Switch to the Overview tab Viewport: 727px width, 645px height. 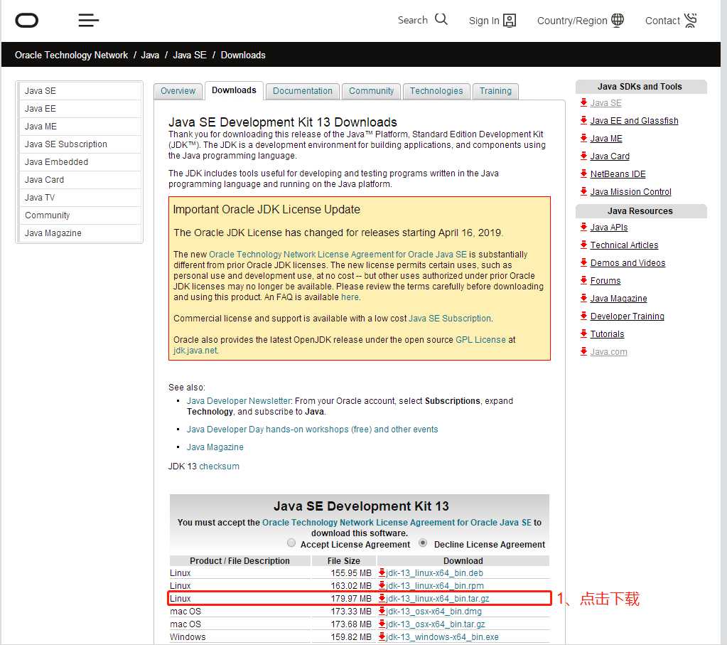(178, 91)
